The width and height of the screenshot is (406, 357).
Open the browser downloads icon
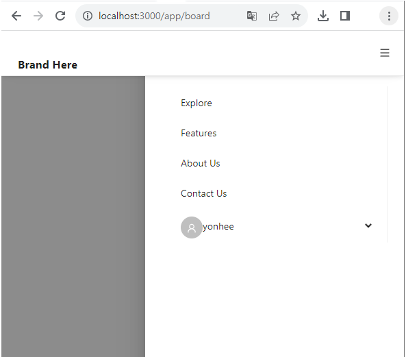coord(323,16)
